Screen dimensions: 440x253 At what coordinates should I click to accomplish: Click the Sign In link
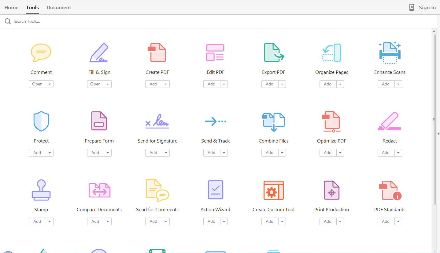point(427,7)
